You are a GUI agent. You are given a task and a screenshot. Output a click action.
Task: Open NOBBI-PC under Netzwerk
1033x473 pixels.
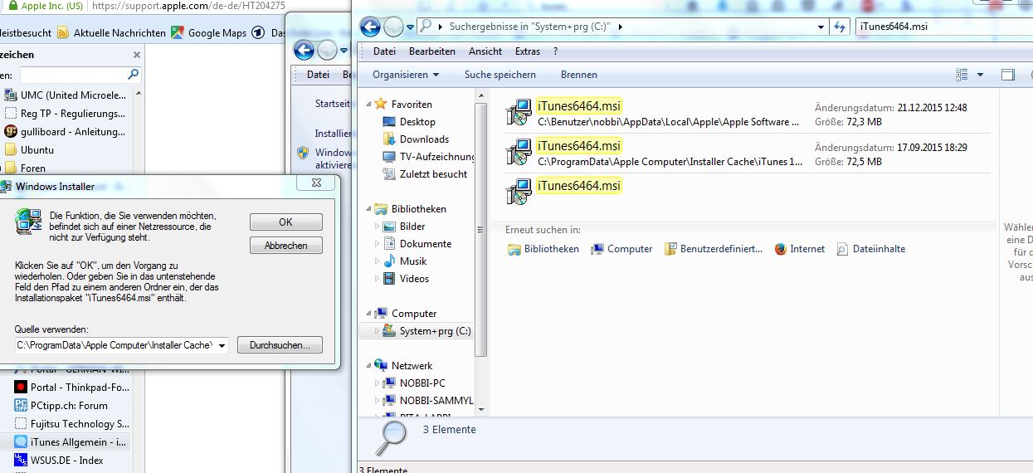tap(422, 383)
